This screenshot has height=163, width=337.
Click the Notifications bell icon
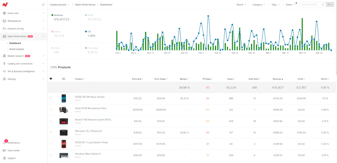5,143
